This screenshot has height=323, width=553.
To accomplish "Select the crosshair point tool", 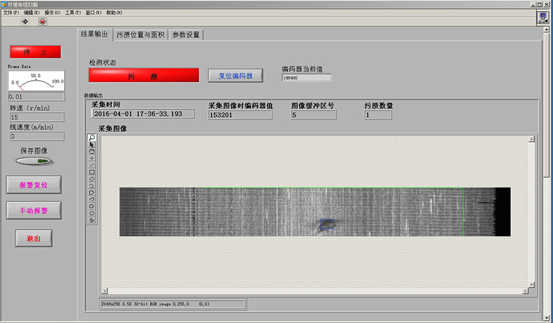I will click(92, 158).
